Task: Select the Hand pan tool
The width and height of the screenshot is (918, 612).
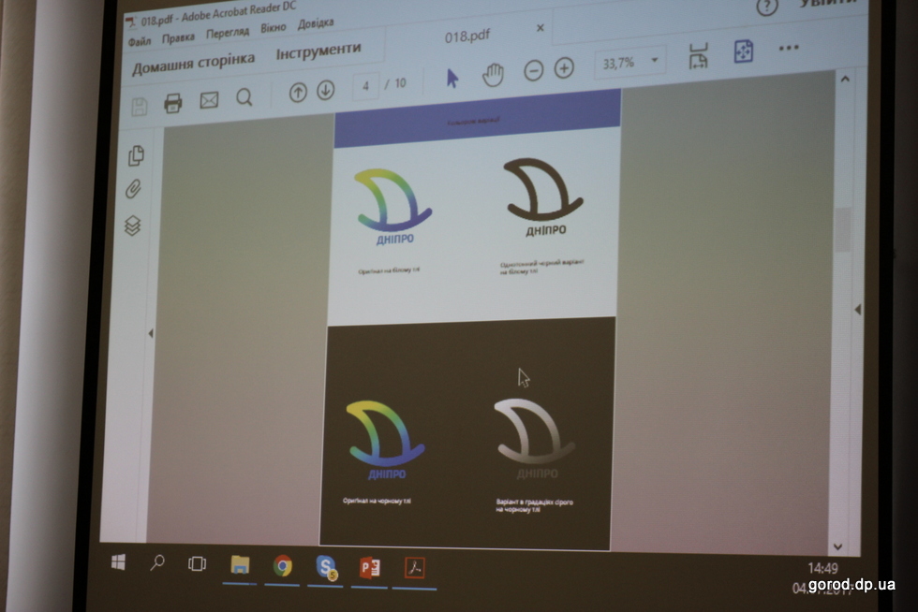Action: pos(493,75)
